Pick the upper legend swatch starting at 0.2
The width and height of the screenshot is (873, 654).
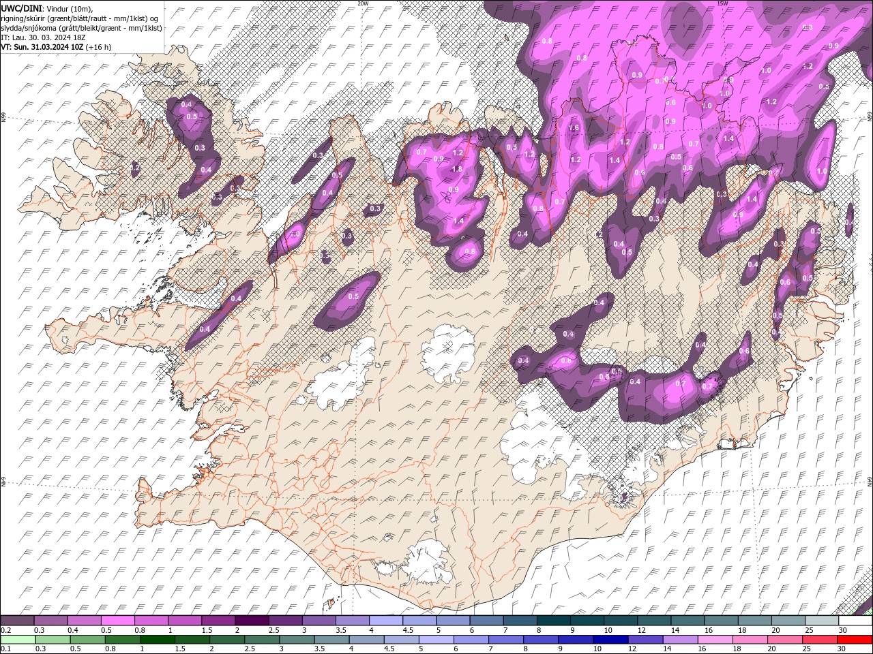(17, 621)
